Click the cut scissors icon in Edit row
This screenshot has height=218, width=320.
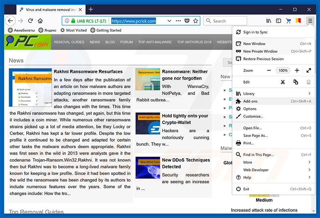pyautogui.click(x=283, y=82)
